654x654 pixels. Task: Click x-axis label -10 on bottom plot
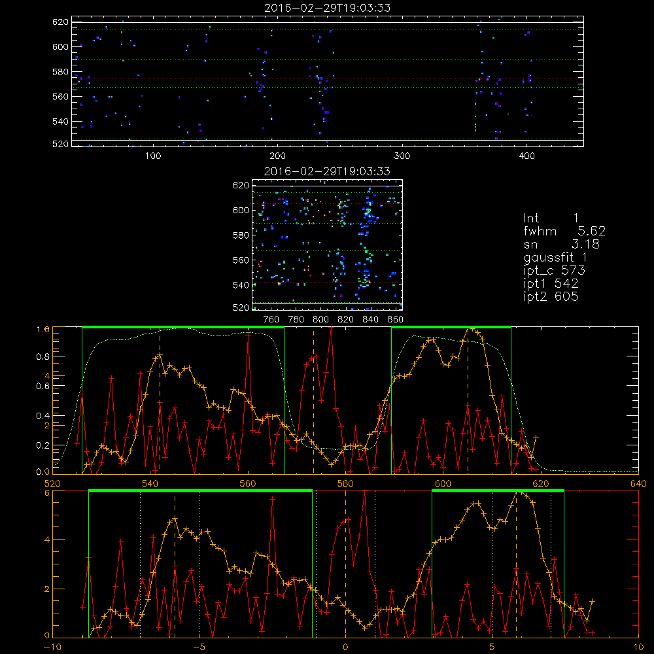(52, 647)
